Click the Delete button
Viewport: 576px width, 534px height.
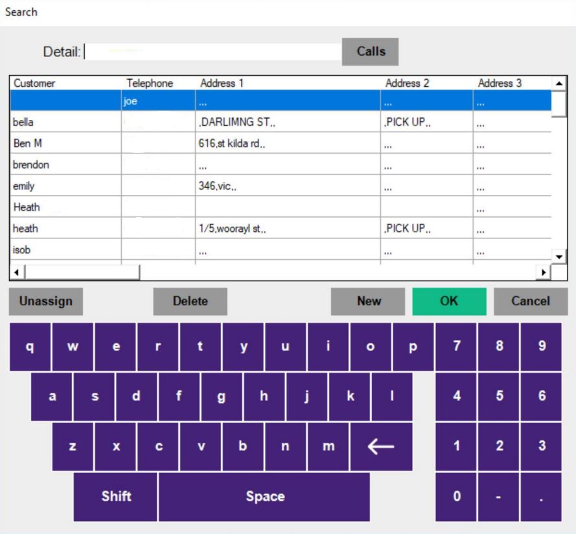point(190,301)
